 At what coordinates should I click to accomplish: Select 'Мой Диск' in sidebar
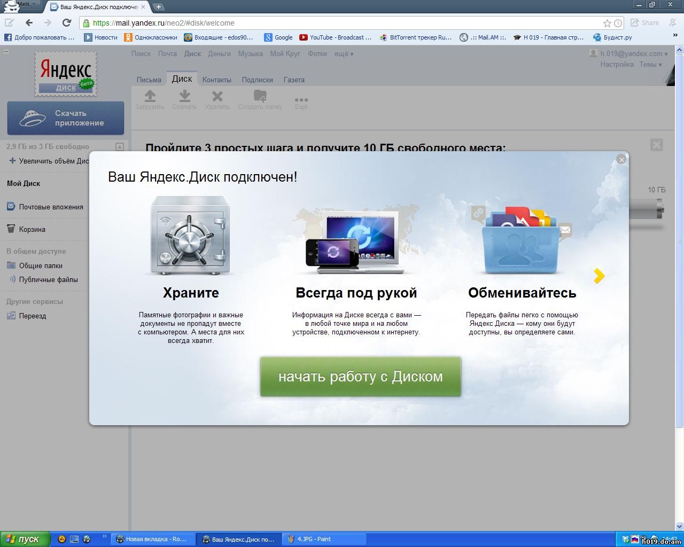[24, 183]
